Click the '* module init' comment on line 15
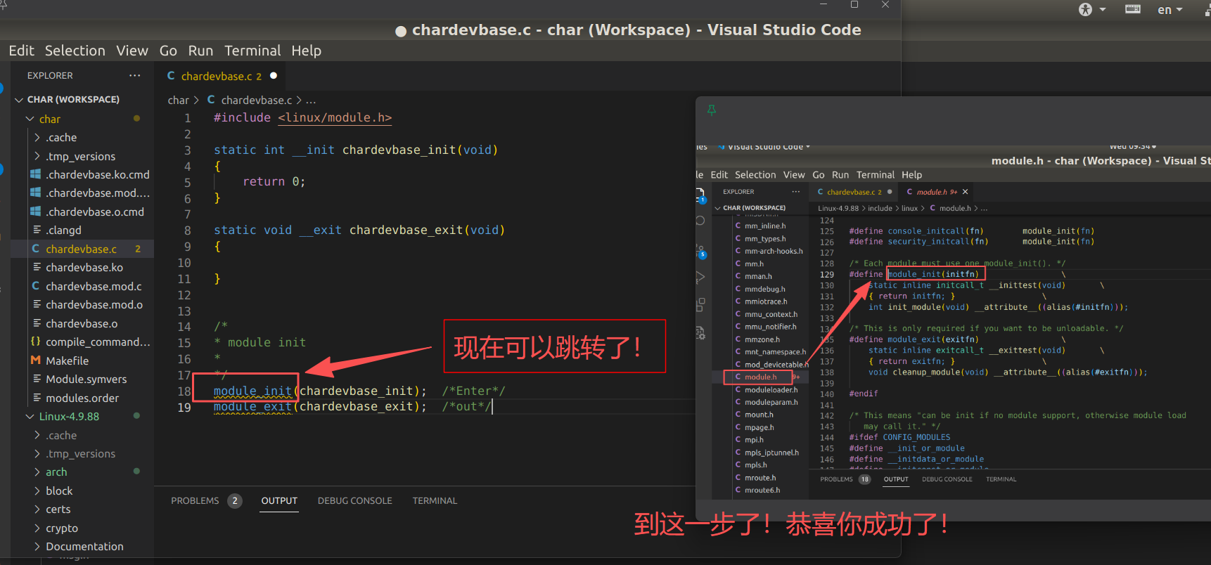Viewport: 1211px width, 565px height. 260,342
